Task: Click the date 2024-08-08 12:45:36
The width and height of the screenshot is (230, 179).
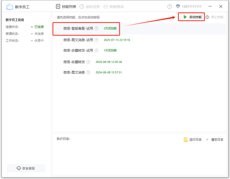Action: [109, 62]
